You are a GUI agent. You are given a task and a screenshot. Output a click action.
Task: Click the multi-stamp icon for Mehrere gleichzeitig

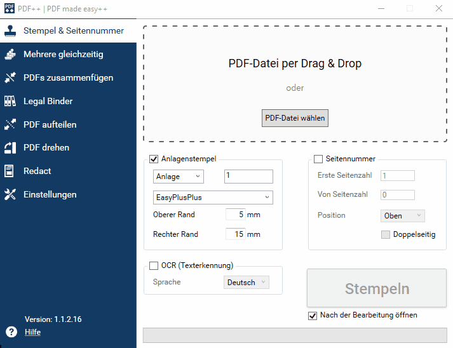[x=10, y=54]
